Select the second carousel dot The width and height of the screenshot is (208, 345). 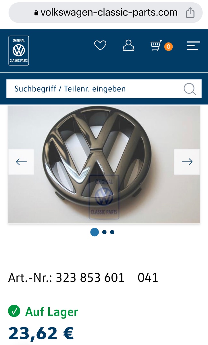tap(104, 232)
